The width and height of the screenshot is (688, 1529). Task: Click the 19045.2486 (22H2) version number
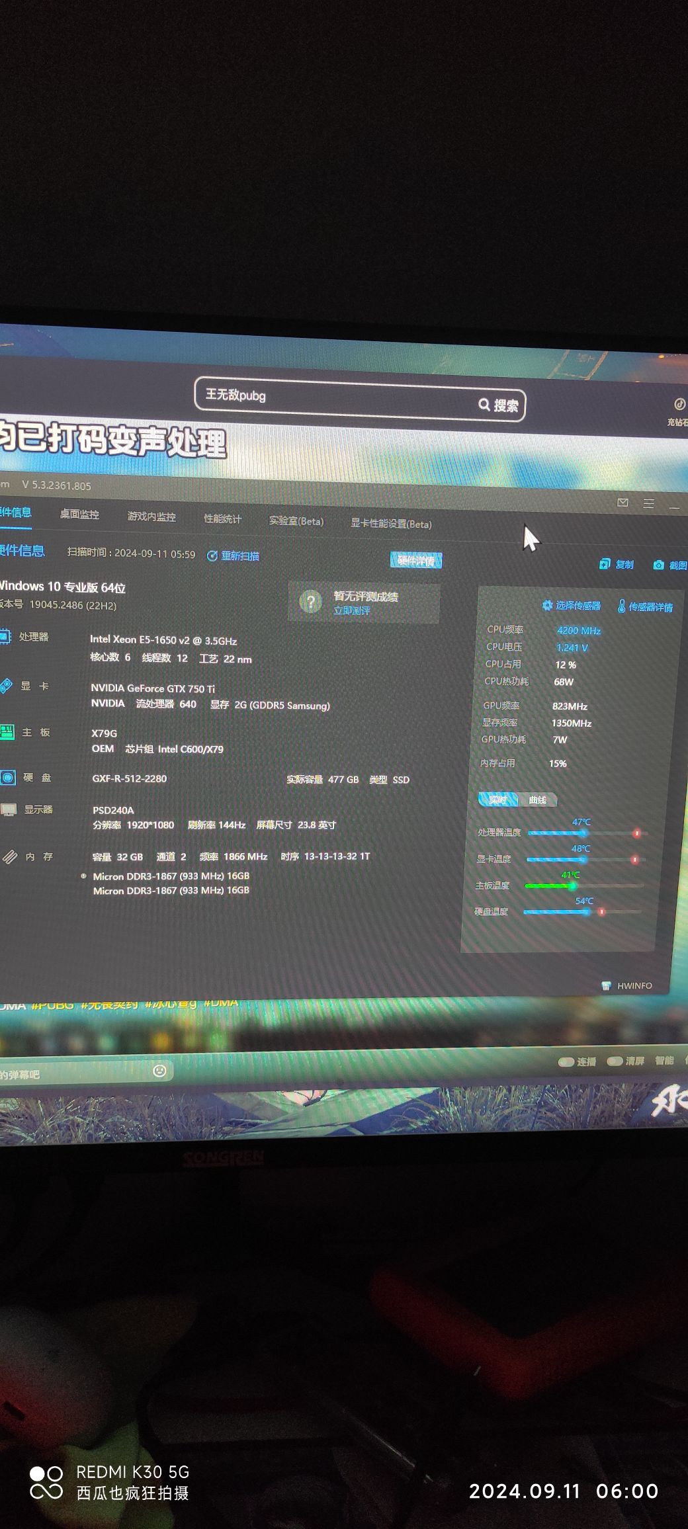(x=73, y=605)
